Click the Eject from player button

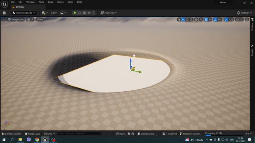click(x=89, y=13)
